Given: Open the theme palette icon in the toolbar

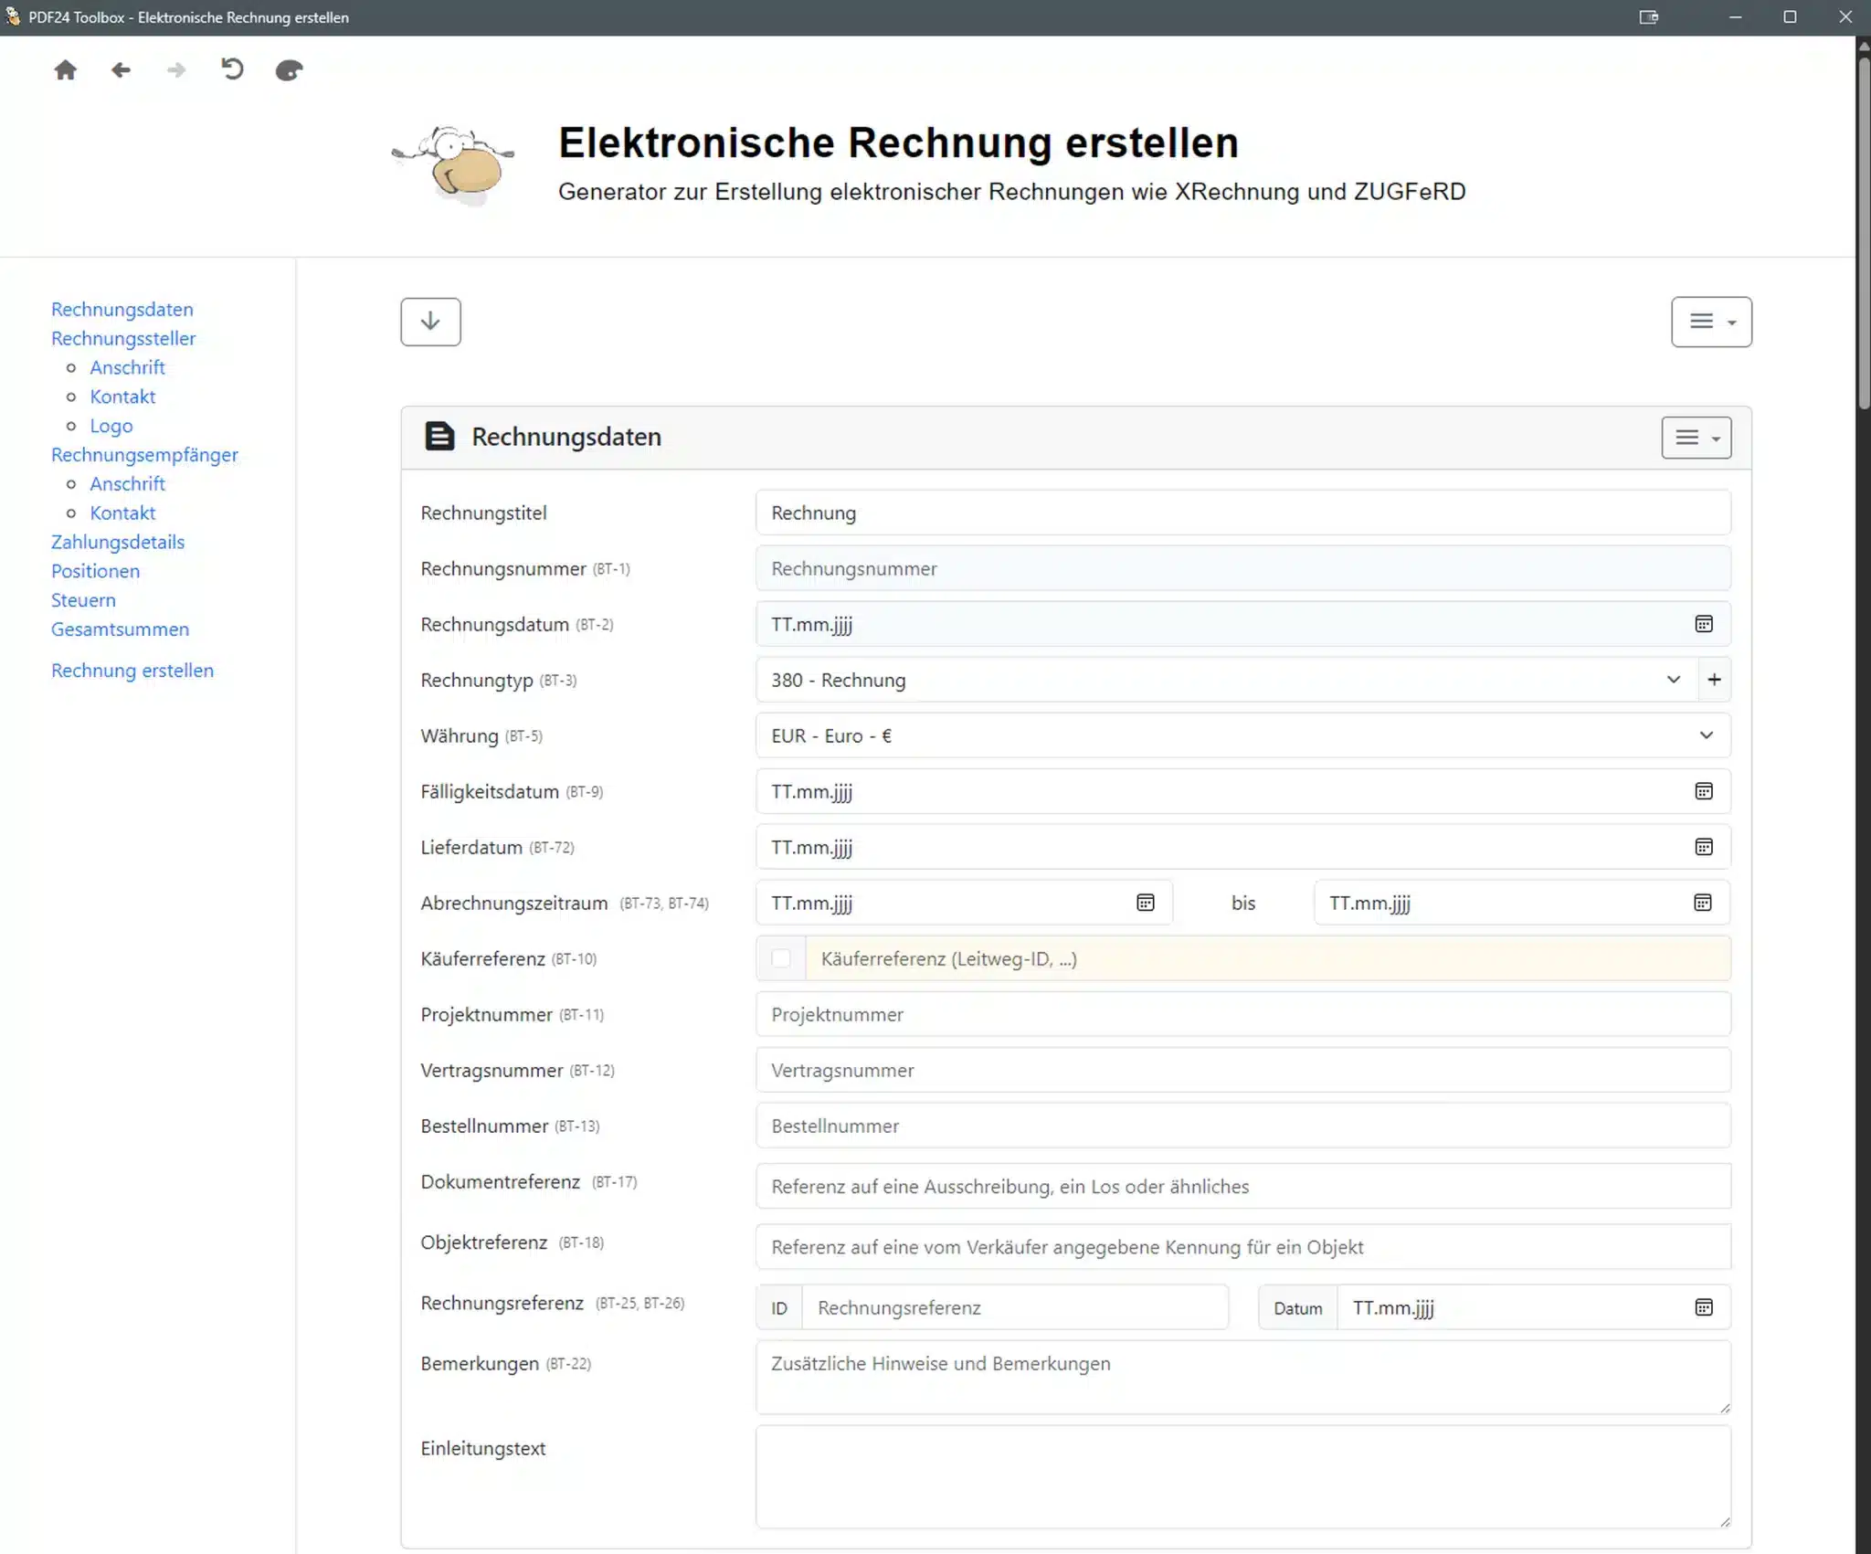Looking at the screenshot, I should (289, 70).
